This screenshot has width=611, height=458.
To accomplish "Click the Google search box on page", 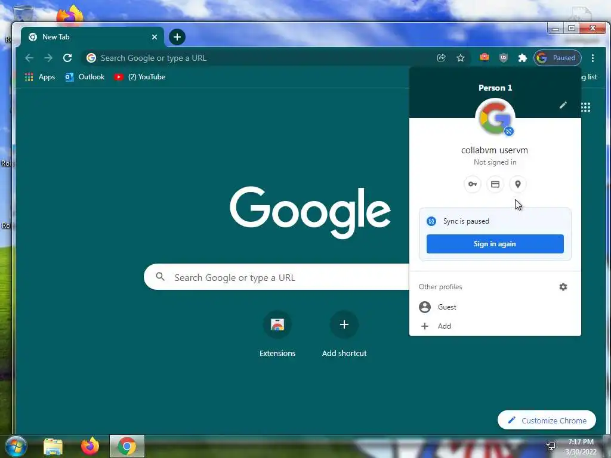I will coord(277,277).
